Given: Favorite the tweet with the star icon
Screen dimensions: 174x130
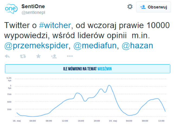Looking at the screenshot, I should coord(38,56).
